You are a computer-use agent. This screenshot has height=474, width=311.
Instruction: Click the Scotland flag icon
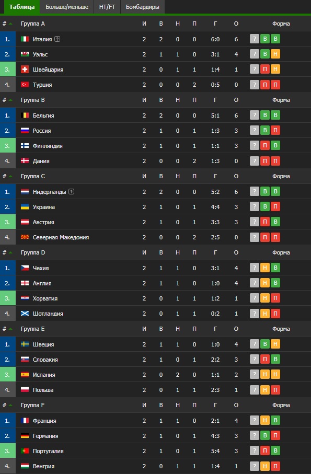click(25, 314)
